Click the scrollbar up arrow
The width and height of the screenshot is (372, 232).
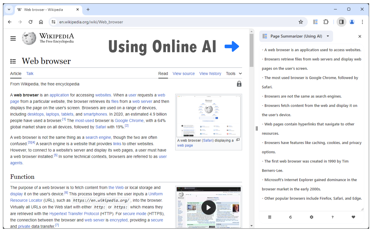[x=251, y=31]
